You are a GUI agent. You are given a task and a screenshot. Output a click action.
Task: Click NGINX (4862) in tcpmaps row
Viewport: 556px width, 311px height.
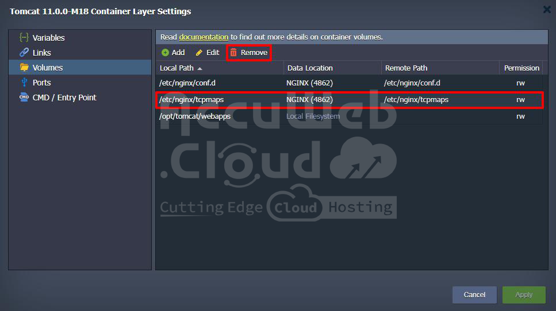point(309,100)
